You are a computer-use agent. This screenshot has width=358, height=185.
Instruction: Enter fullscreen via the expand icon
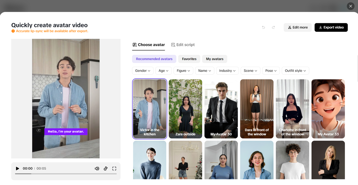click(x=114, y=168)
